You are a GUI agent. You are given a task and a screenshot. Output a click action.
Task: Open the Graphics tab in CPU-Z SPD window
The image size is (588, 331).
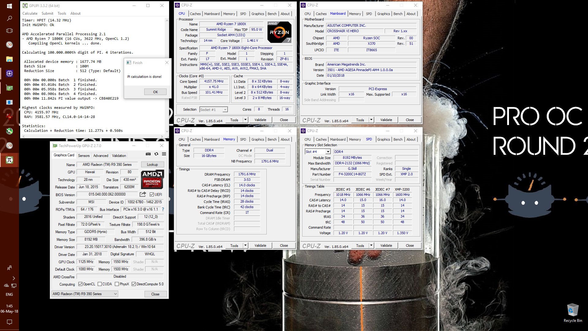pos(383,139)
